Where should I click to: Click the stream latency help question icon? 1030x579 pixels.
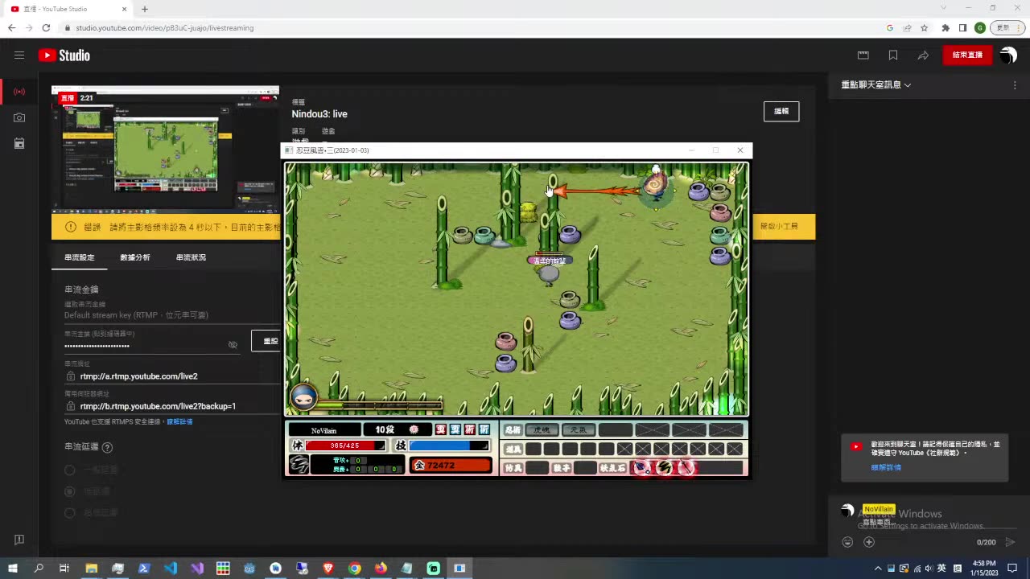(107, 447)
